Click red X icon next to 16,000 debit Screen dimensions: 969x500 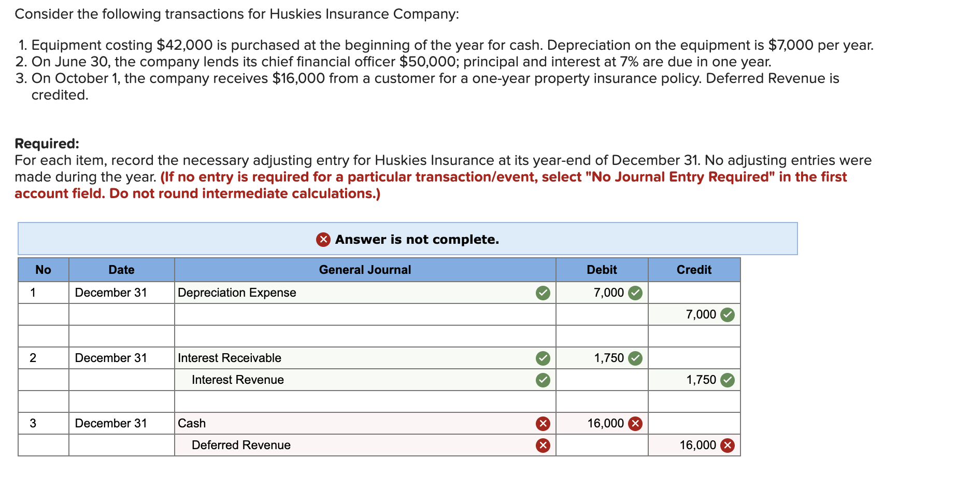click(635, 424)
